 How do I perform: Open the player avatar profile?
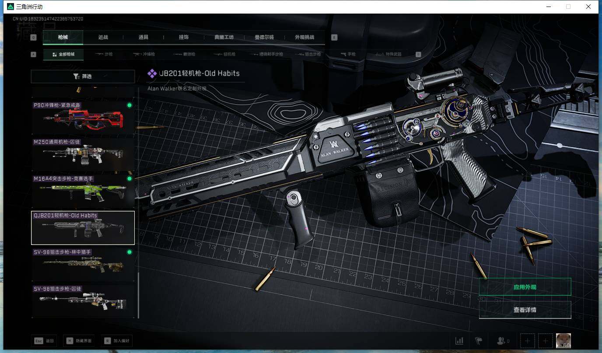click(563, 341)
